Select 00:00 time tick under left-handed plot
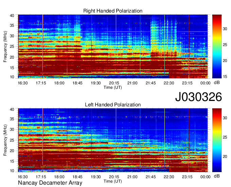The image size is (231, 187). point(206,177)
